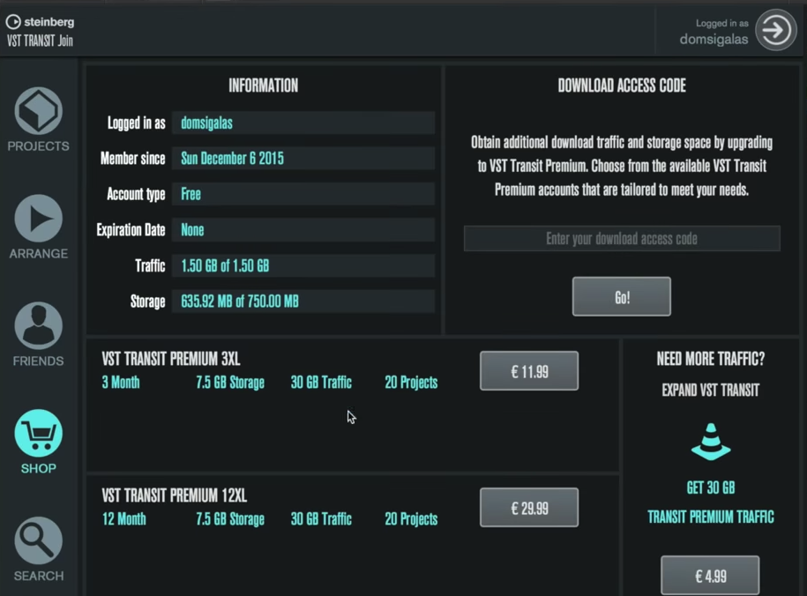The image size is (807, 596).
Task: Click the VST TRANSIT PREMIUM 12XL title
Action: [175, 495]
